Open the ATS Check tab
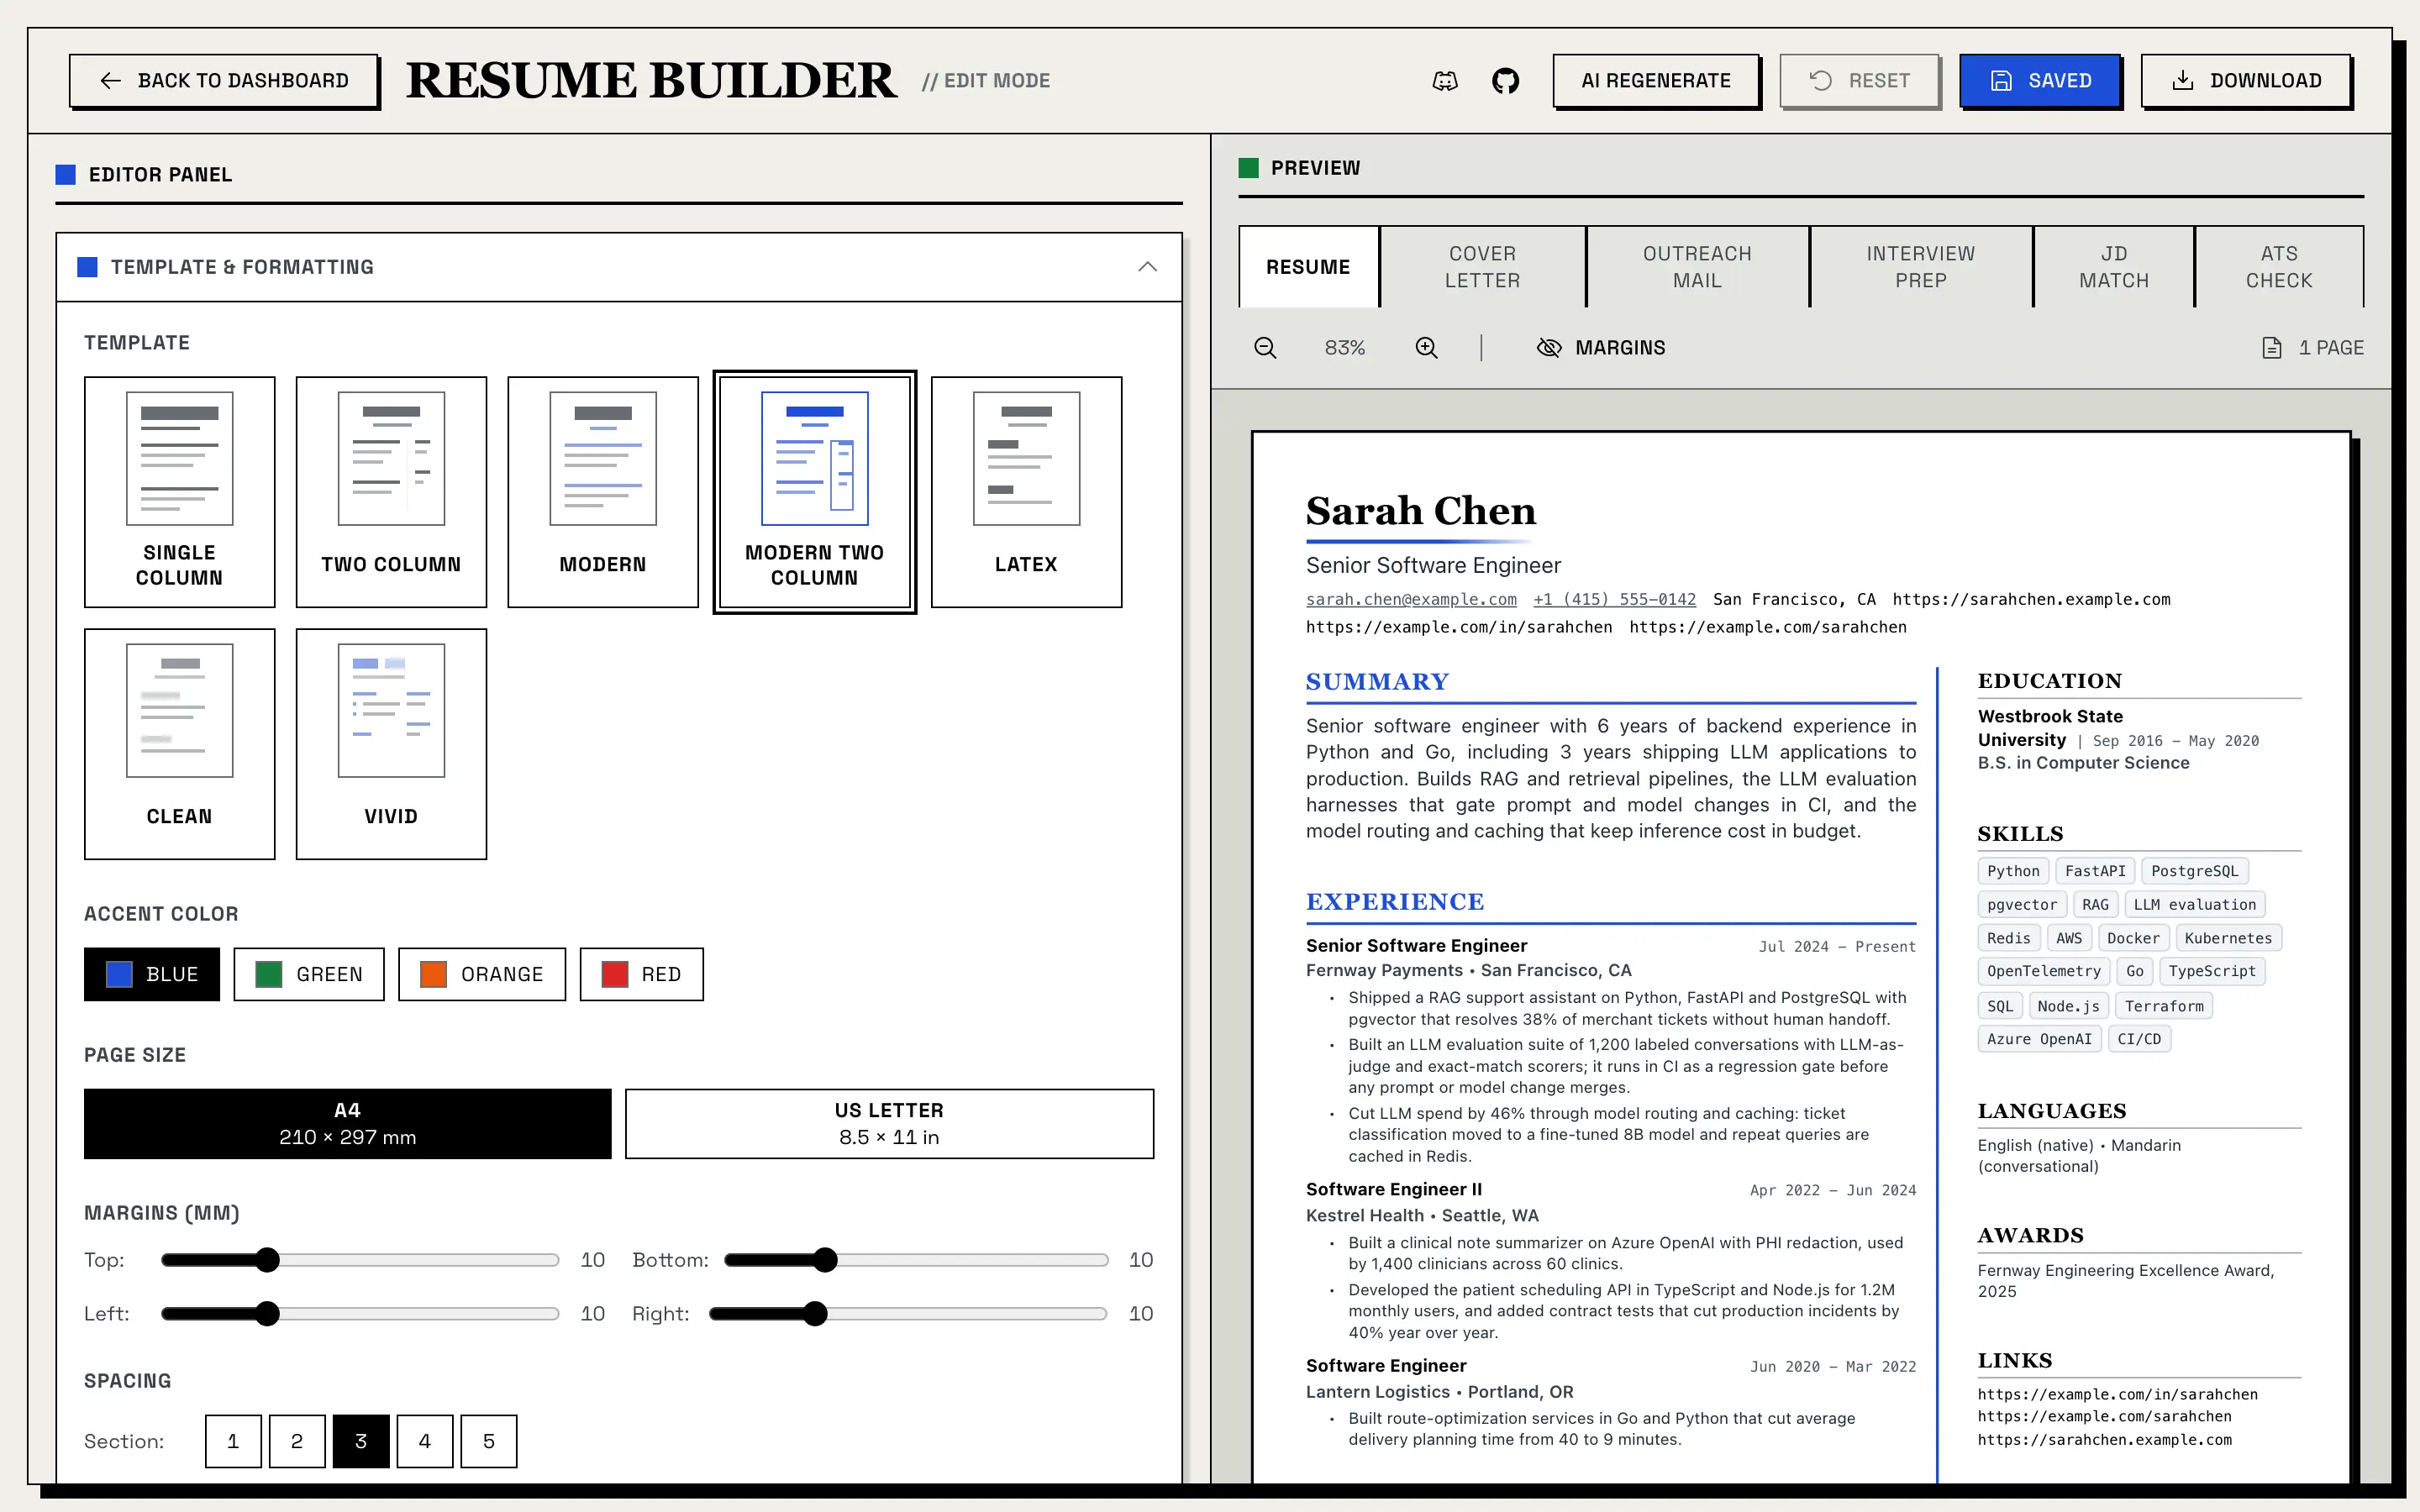The width and height of the screenshot is (2420, 1512). tap(2279, 267)
